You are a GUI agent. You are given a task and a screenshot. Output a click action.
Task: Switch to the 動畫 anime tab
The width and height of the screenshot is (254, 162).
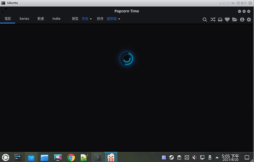[41, 19]
